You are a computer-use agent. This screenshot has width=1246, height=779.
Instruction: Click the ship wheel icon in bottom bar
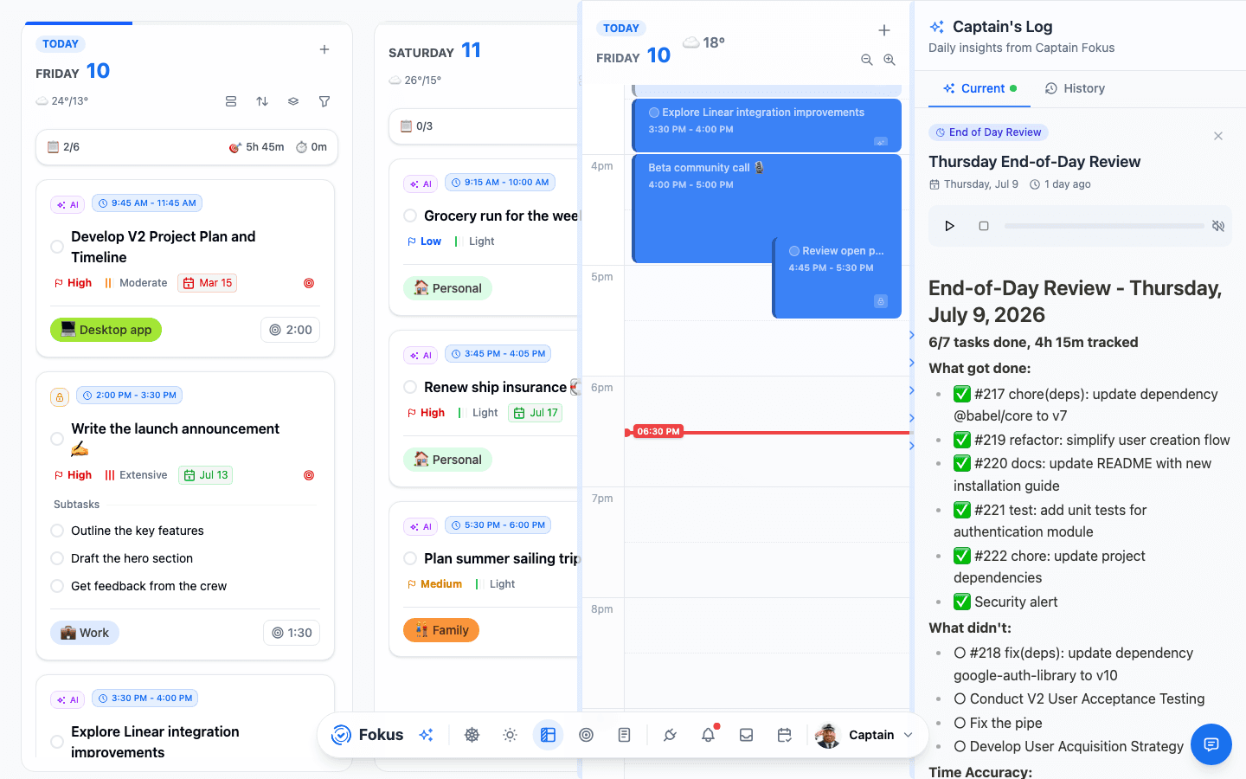click(472, 735)
